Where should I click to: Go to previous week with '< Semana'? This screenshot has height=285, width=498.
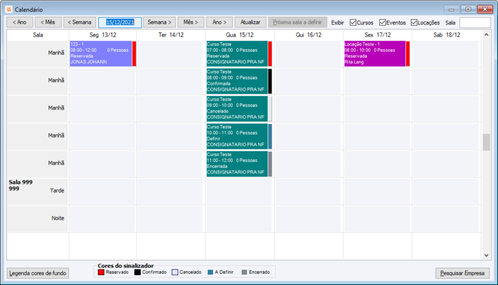click(80, 22)
